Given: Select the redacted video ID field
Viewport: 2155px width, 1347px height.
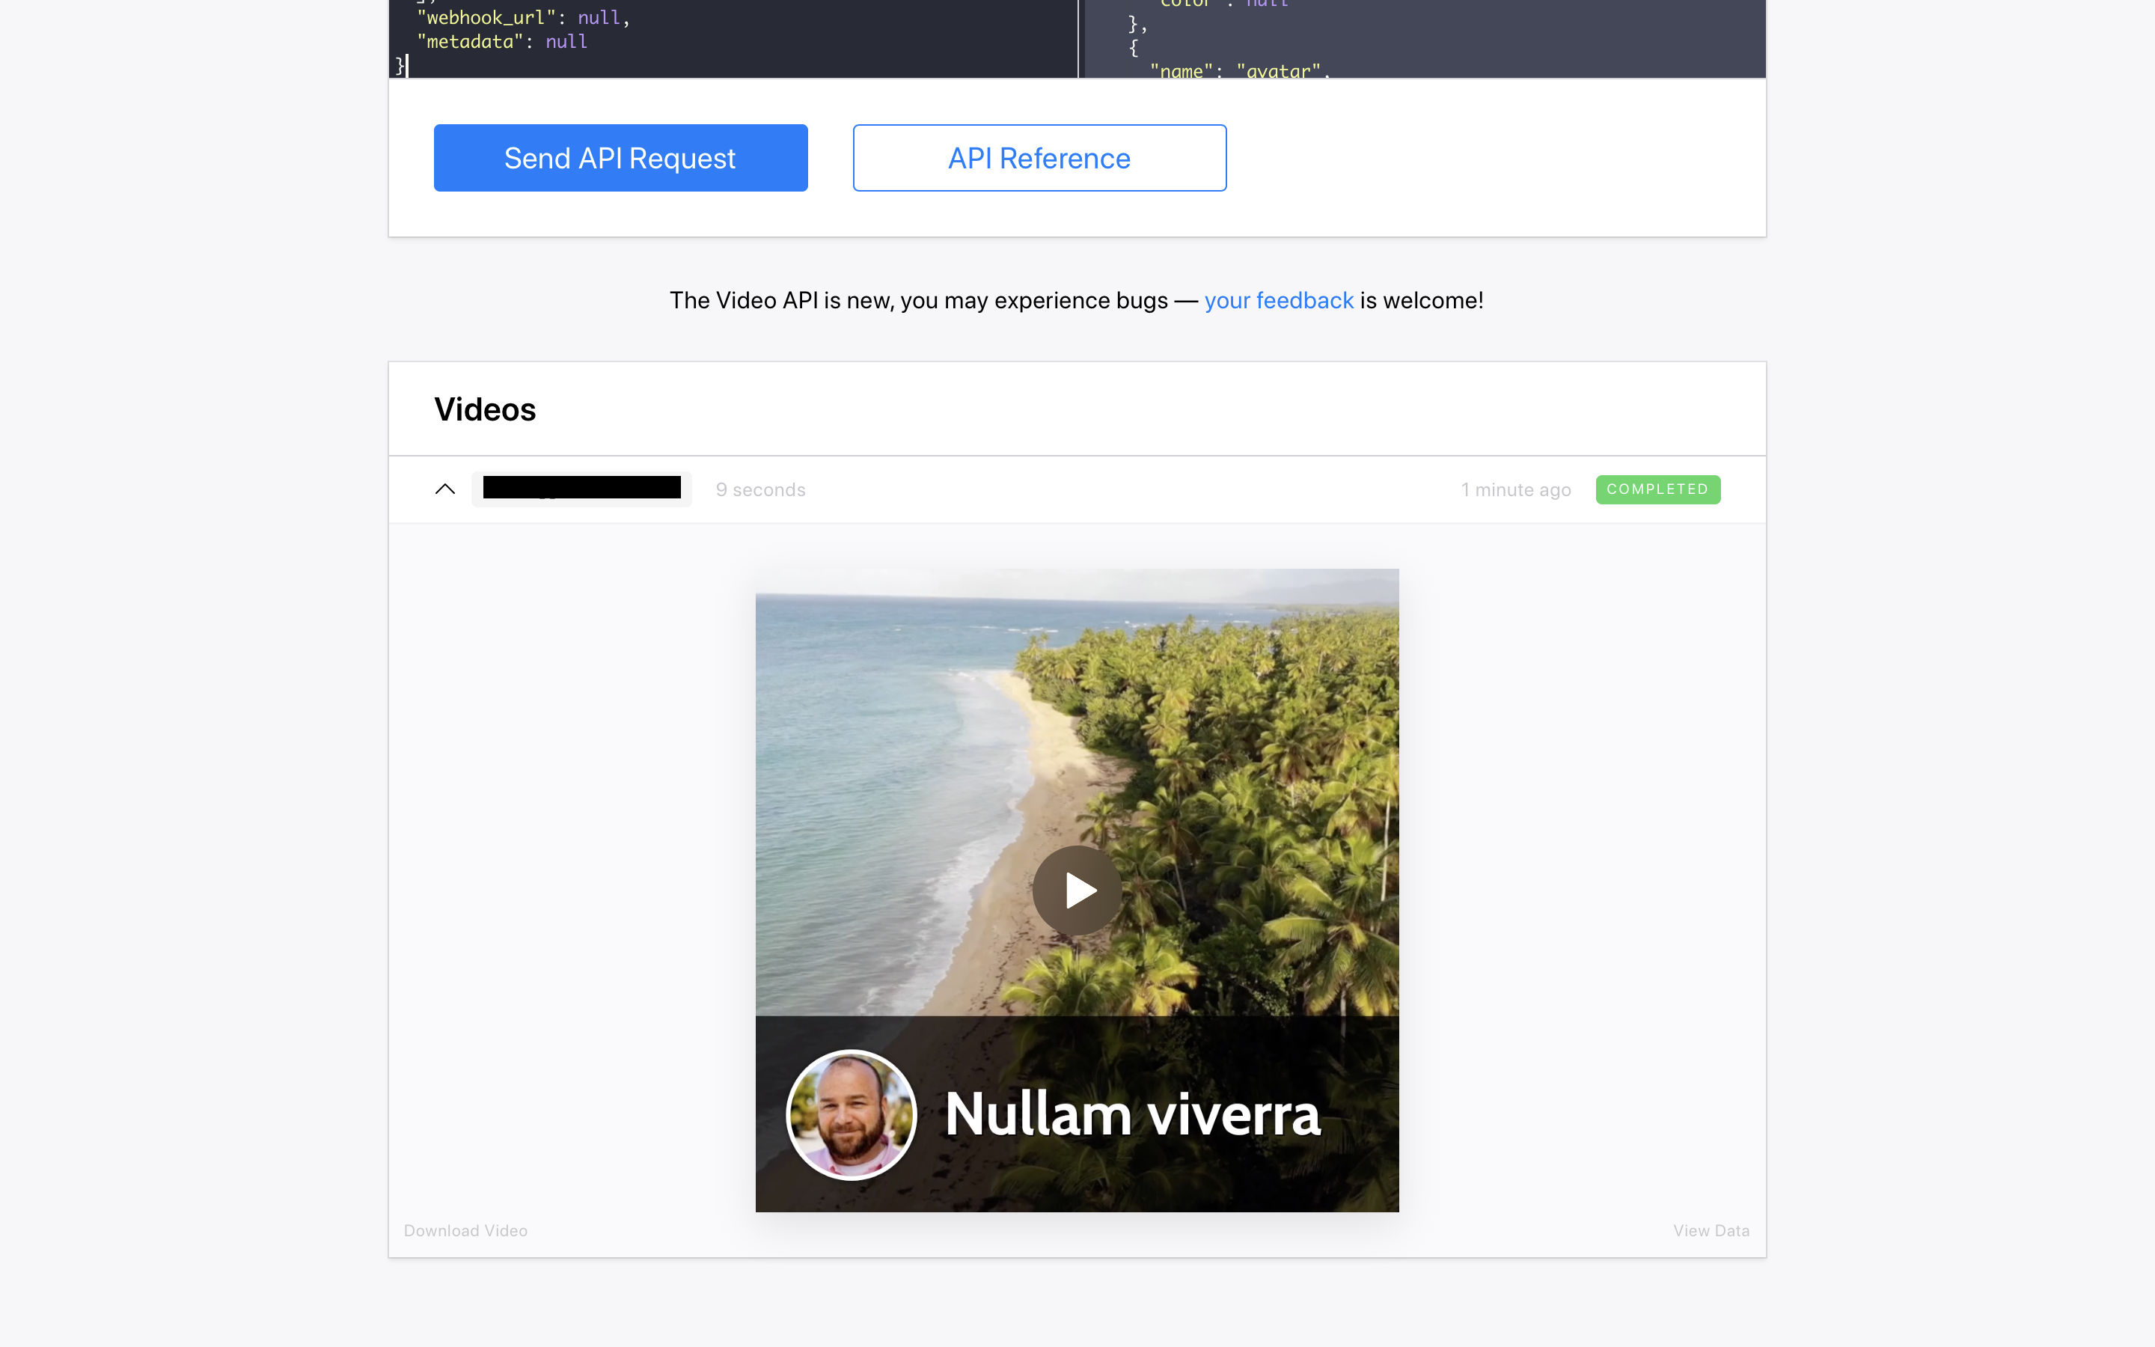Looking at the screenshot, I should tap(581, 488).
